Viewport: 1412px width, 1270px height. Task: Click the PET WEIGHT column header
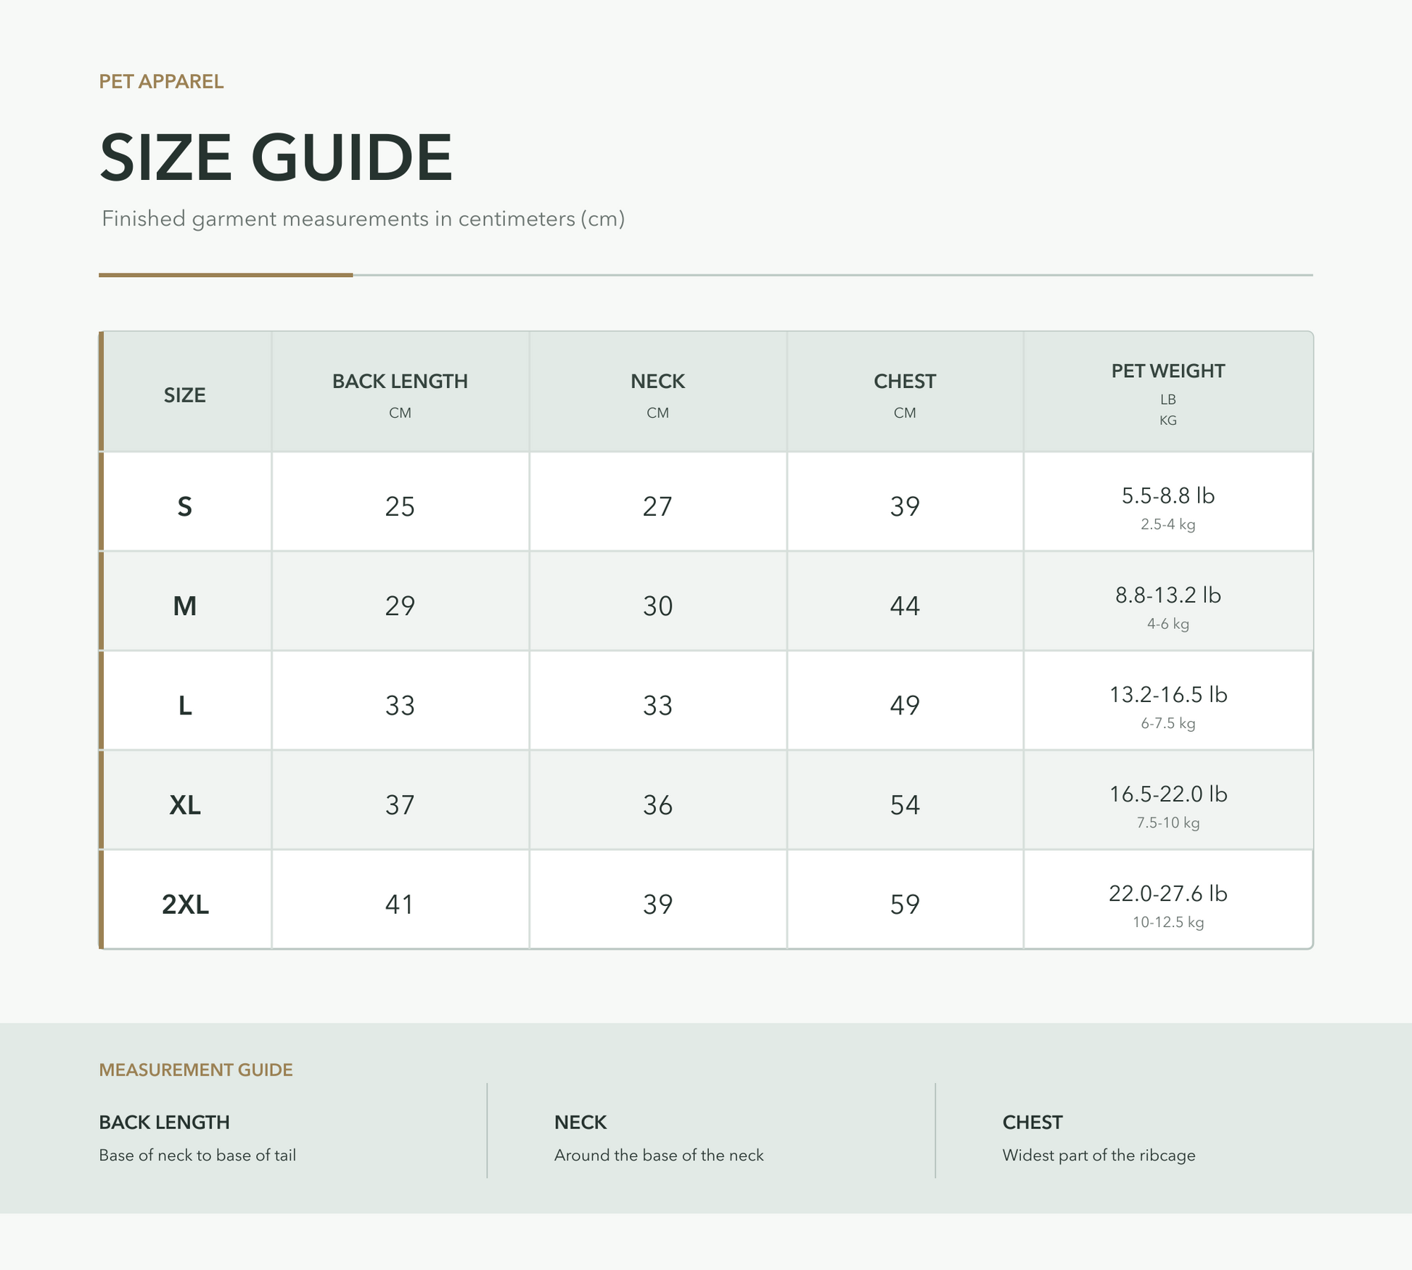[x=1167, y=392]
